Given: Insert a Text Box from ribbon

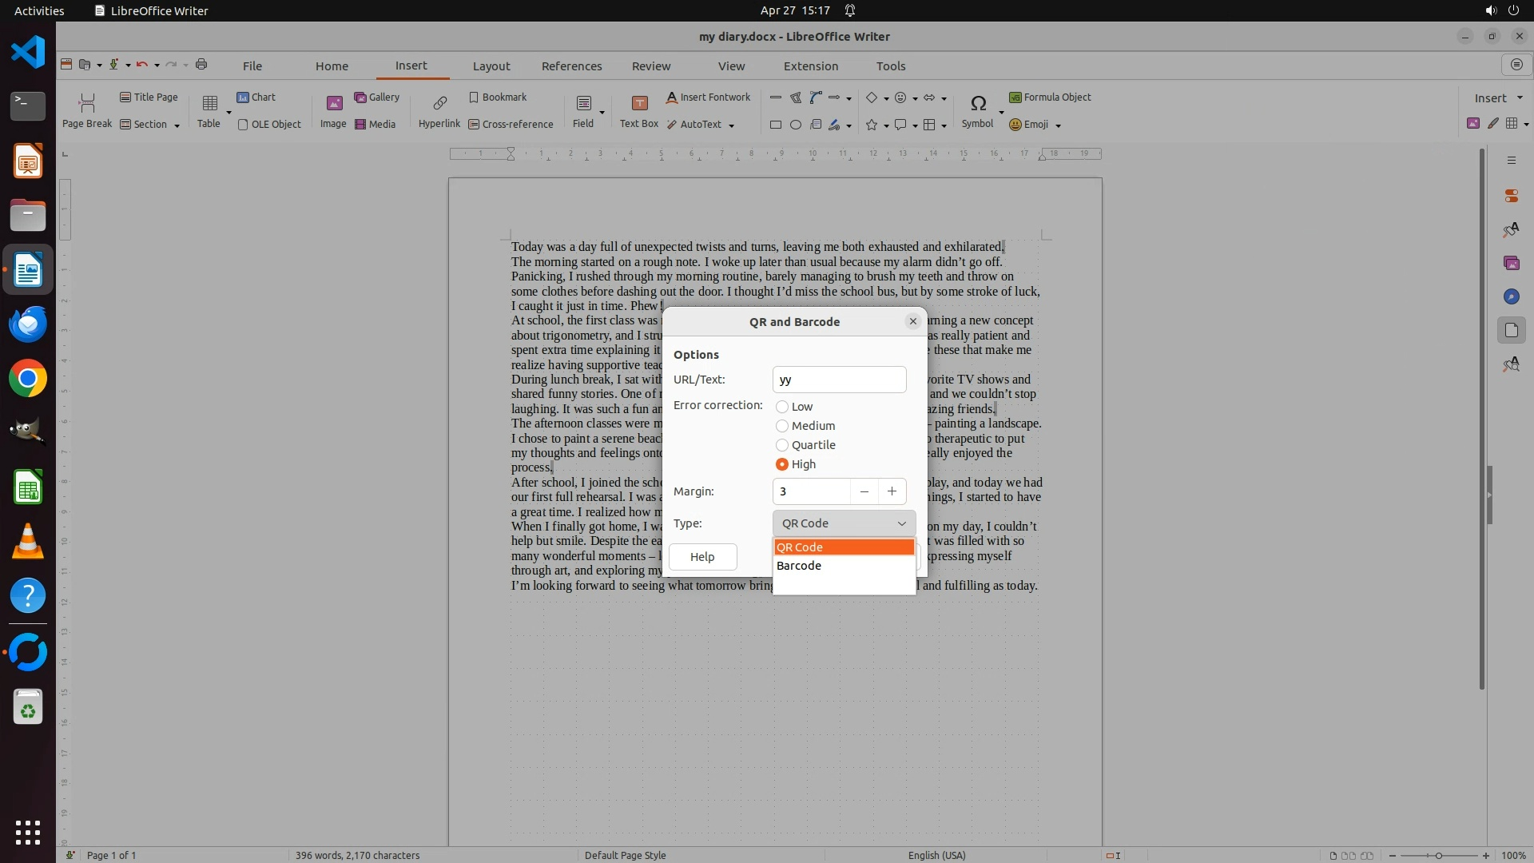Looking at the screenshot, I should coord(639,103).
